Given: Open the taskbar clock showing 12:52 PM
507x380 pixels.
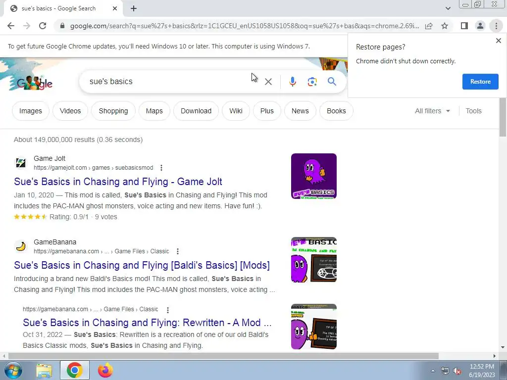Looking at the screenshot, I should [x=482, y=371].
